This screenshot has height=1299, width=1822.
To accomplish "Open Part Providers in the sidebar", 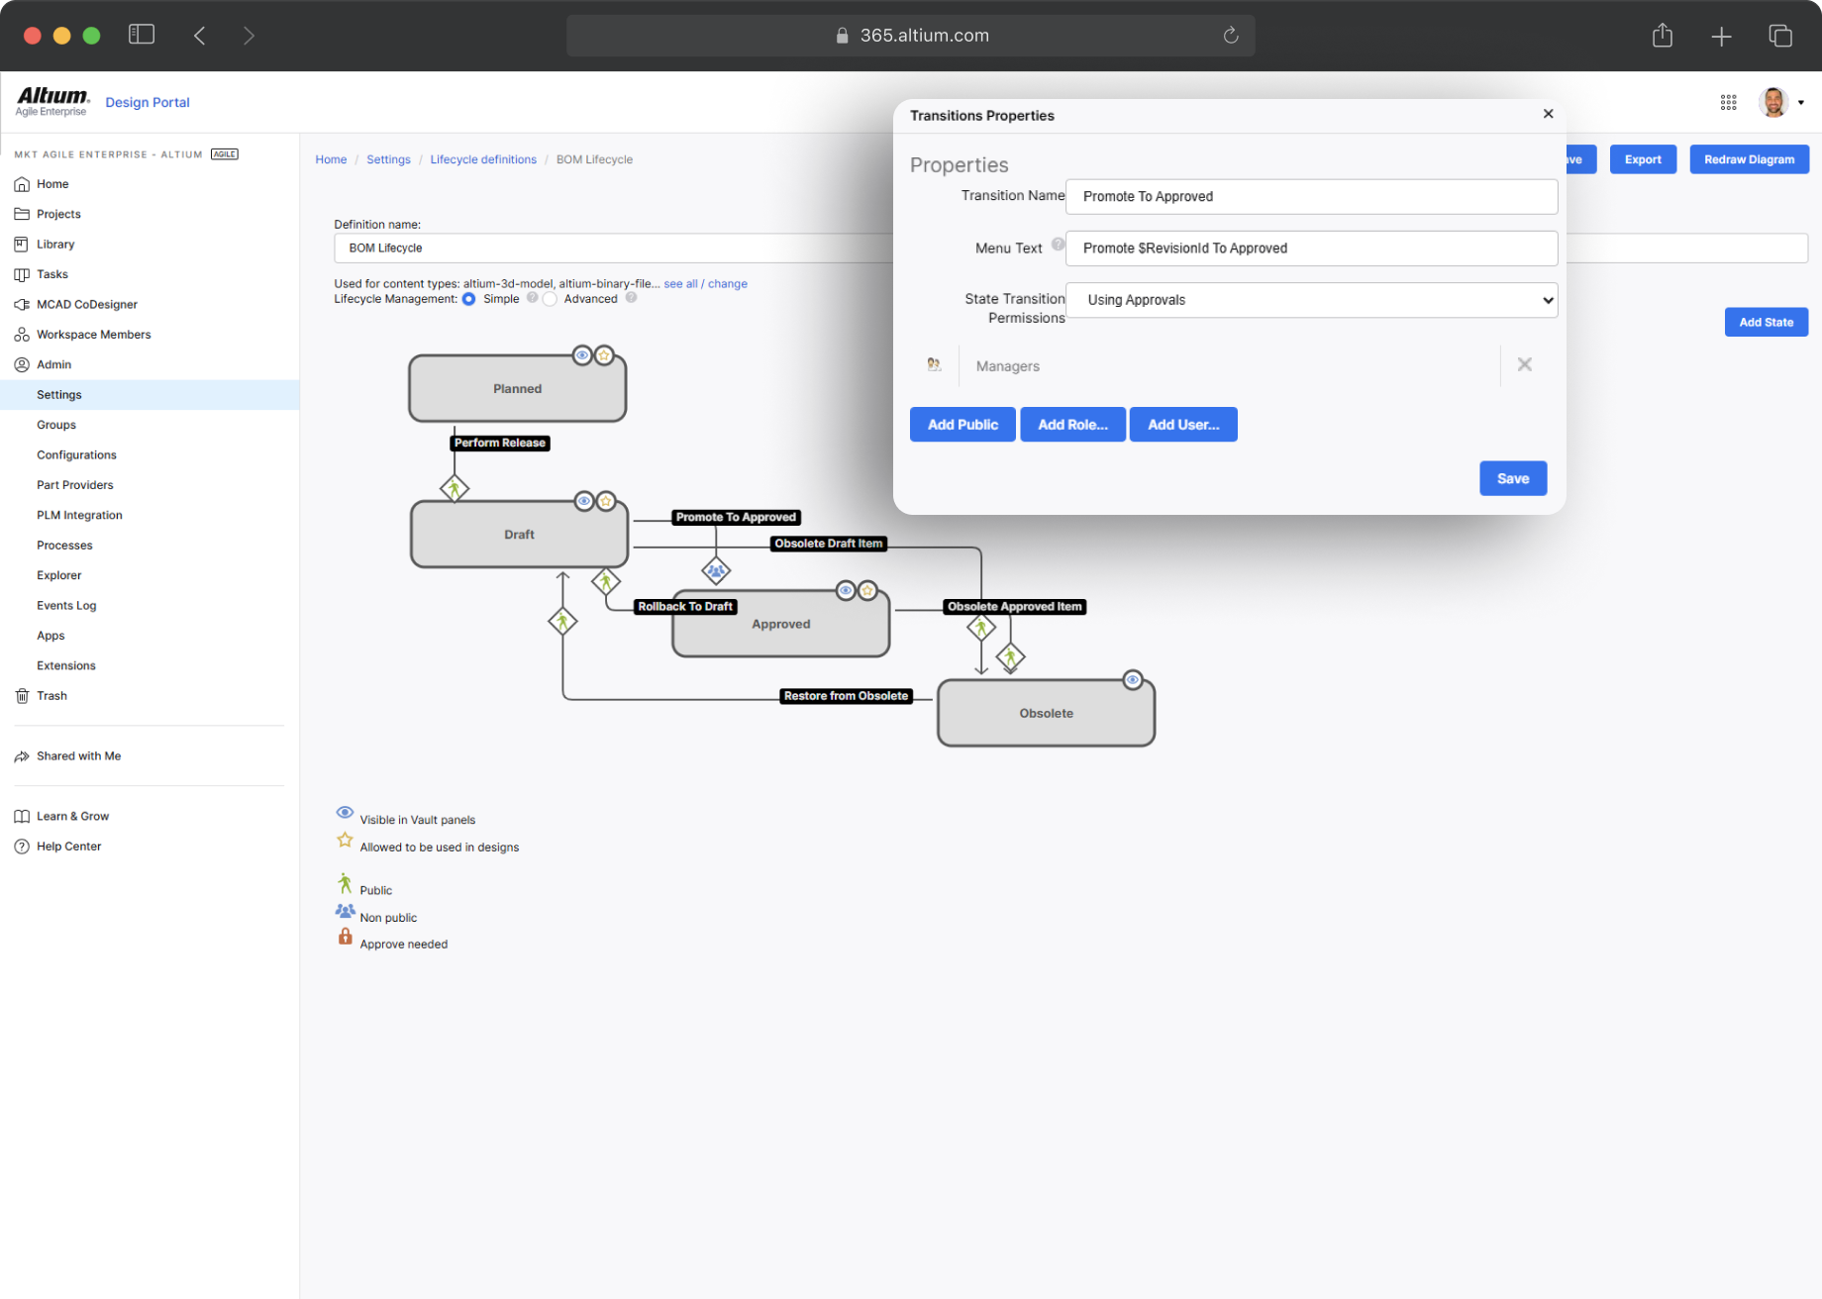I will [x=75, y=485].
